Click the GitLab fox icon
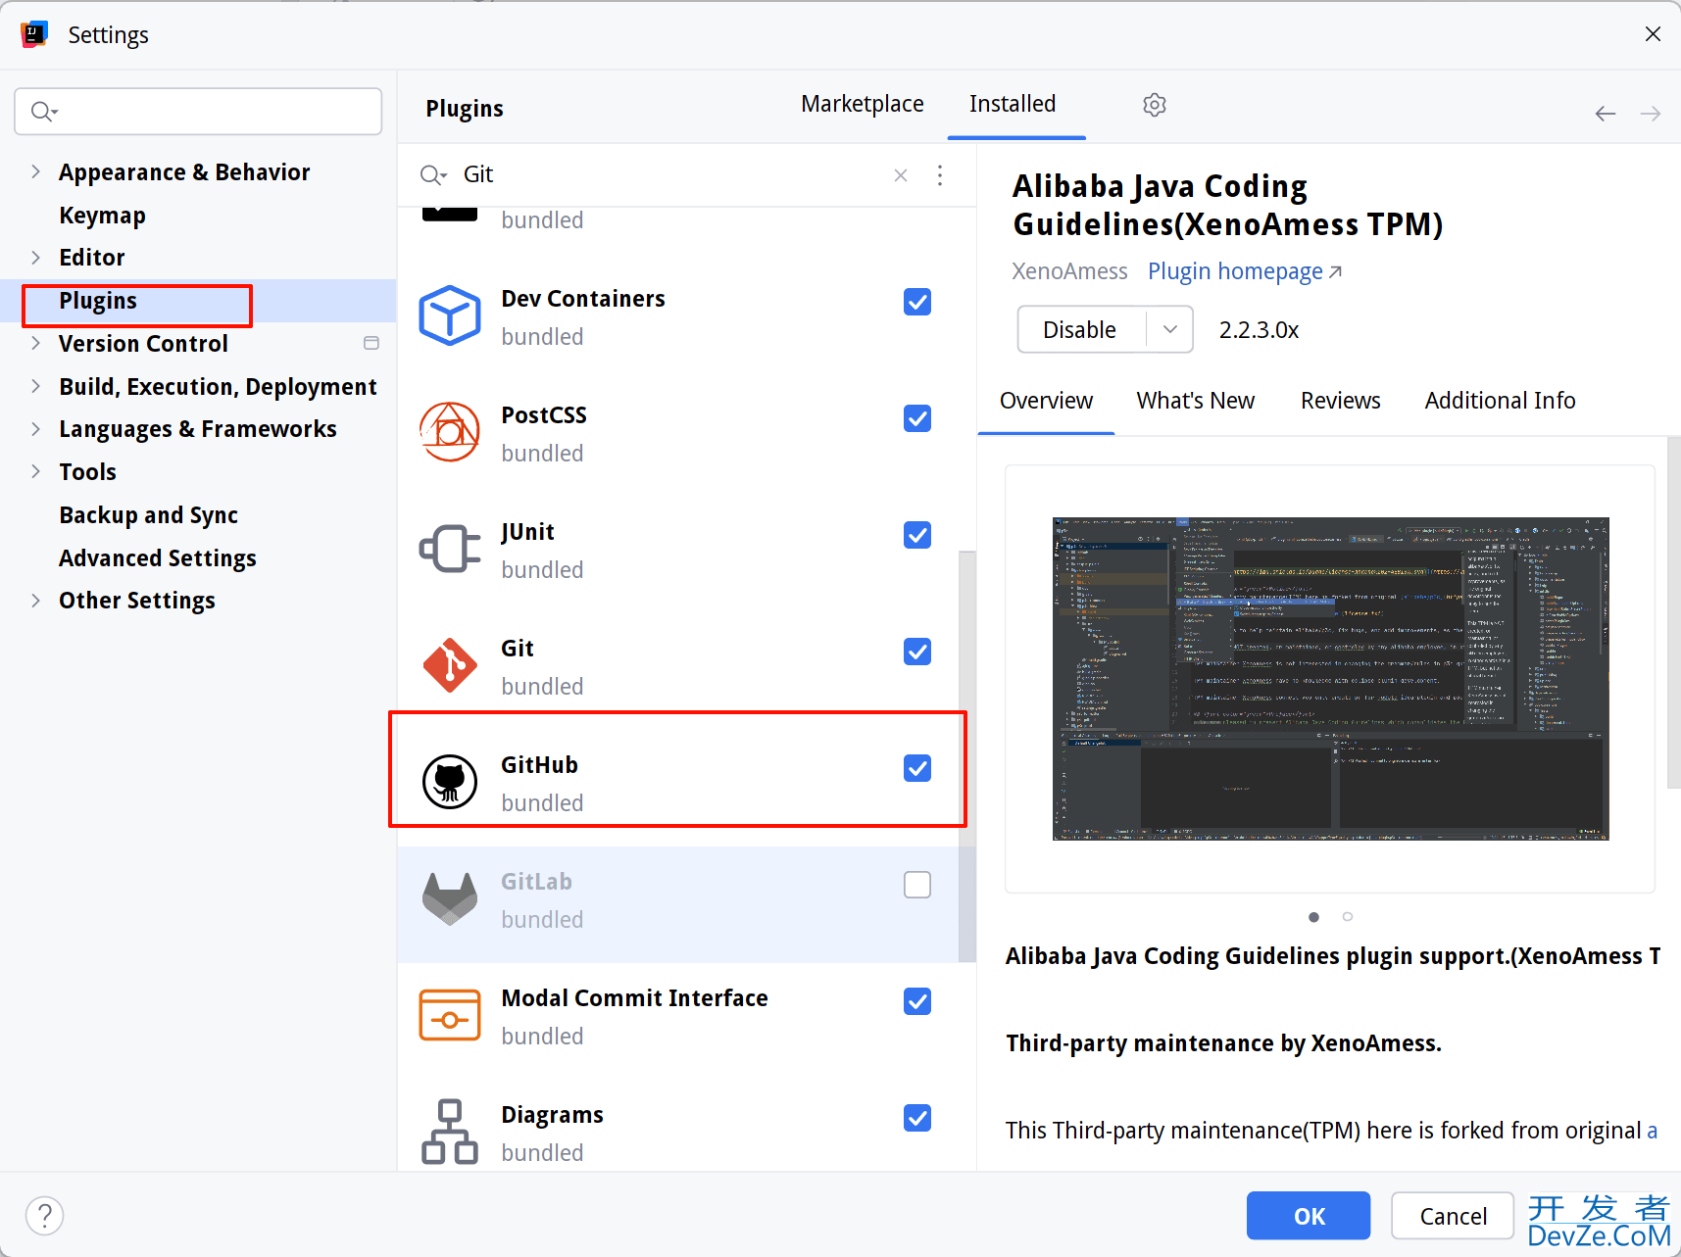Image resolution: width=1681 pixels, height=1257 pixels. pyautogui.click(x=450, y=898)
